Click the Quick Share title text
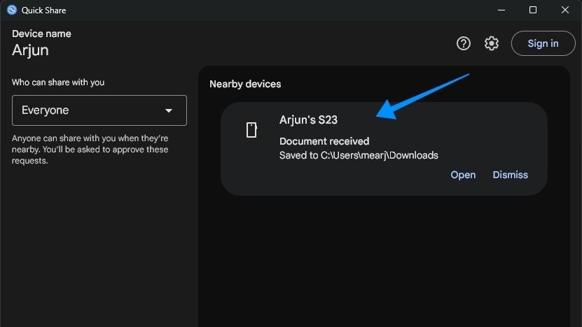 (44, 10)
